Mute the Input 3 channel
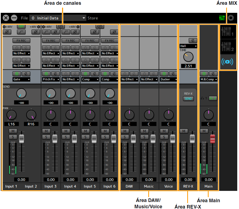The width and height of the screenshot is (239, 209). coord(46,131)
